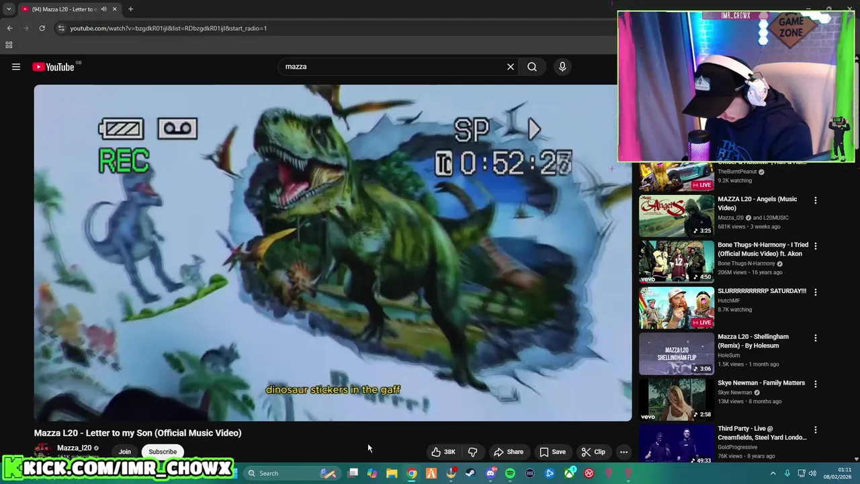Open the MAZZA L20 - Angels title
The image size is (860, 484).
click(757, 204)
